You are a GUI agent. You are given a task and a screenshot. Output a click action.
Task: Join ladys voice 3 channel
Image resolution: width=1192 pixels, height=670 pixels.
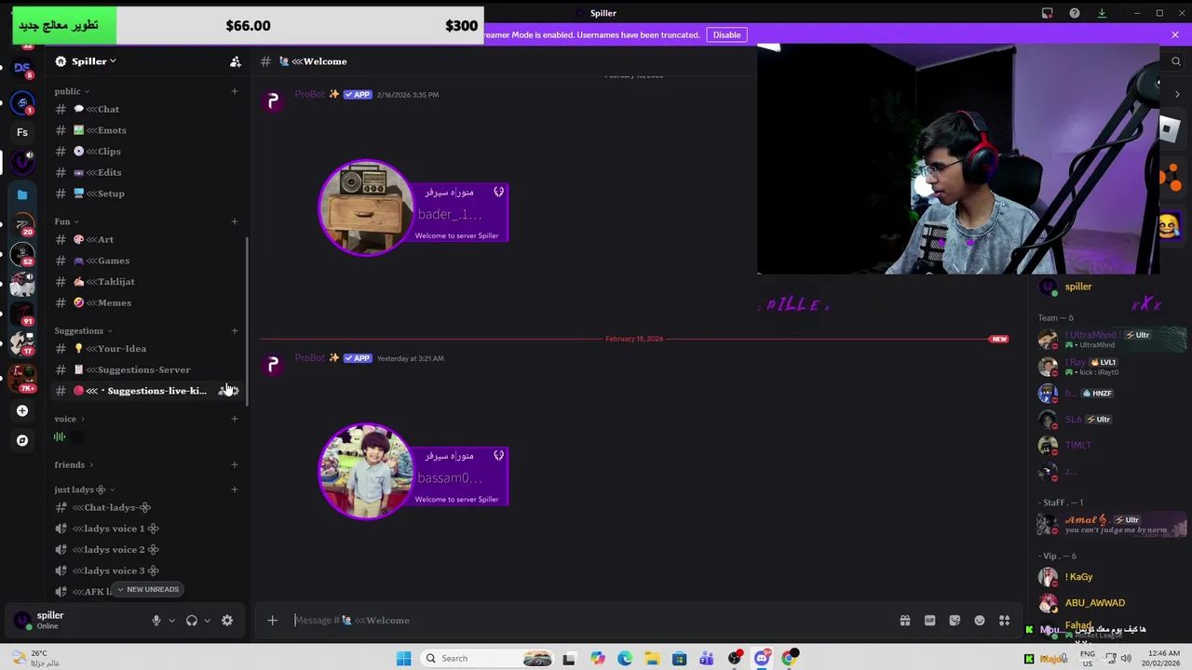pos(147,570)
